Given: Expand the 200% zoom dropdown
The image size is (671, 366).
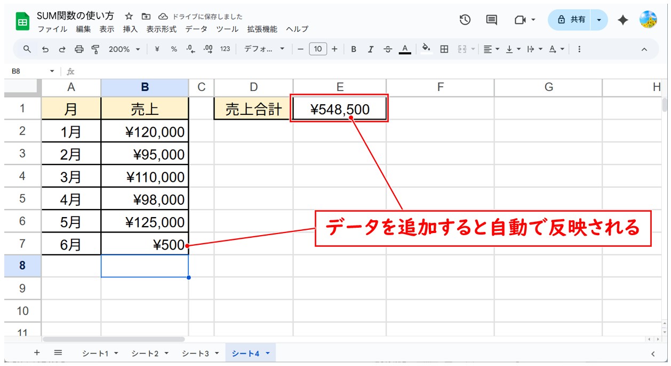Looking at the screenshot, I should coord(124,49).
